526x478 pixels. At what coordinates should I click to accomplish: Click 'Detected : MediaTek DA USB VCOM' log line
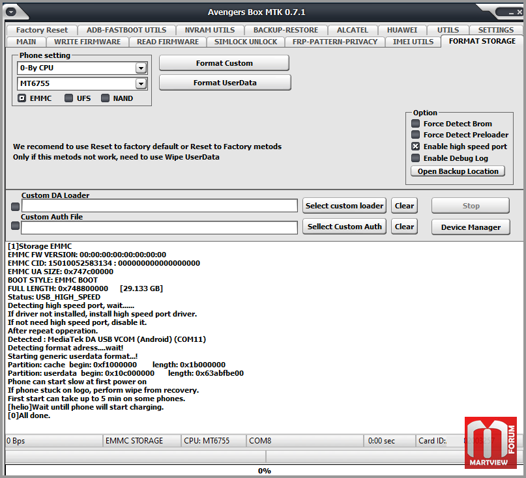[107, 339]
